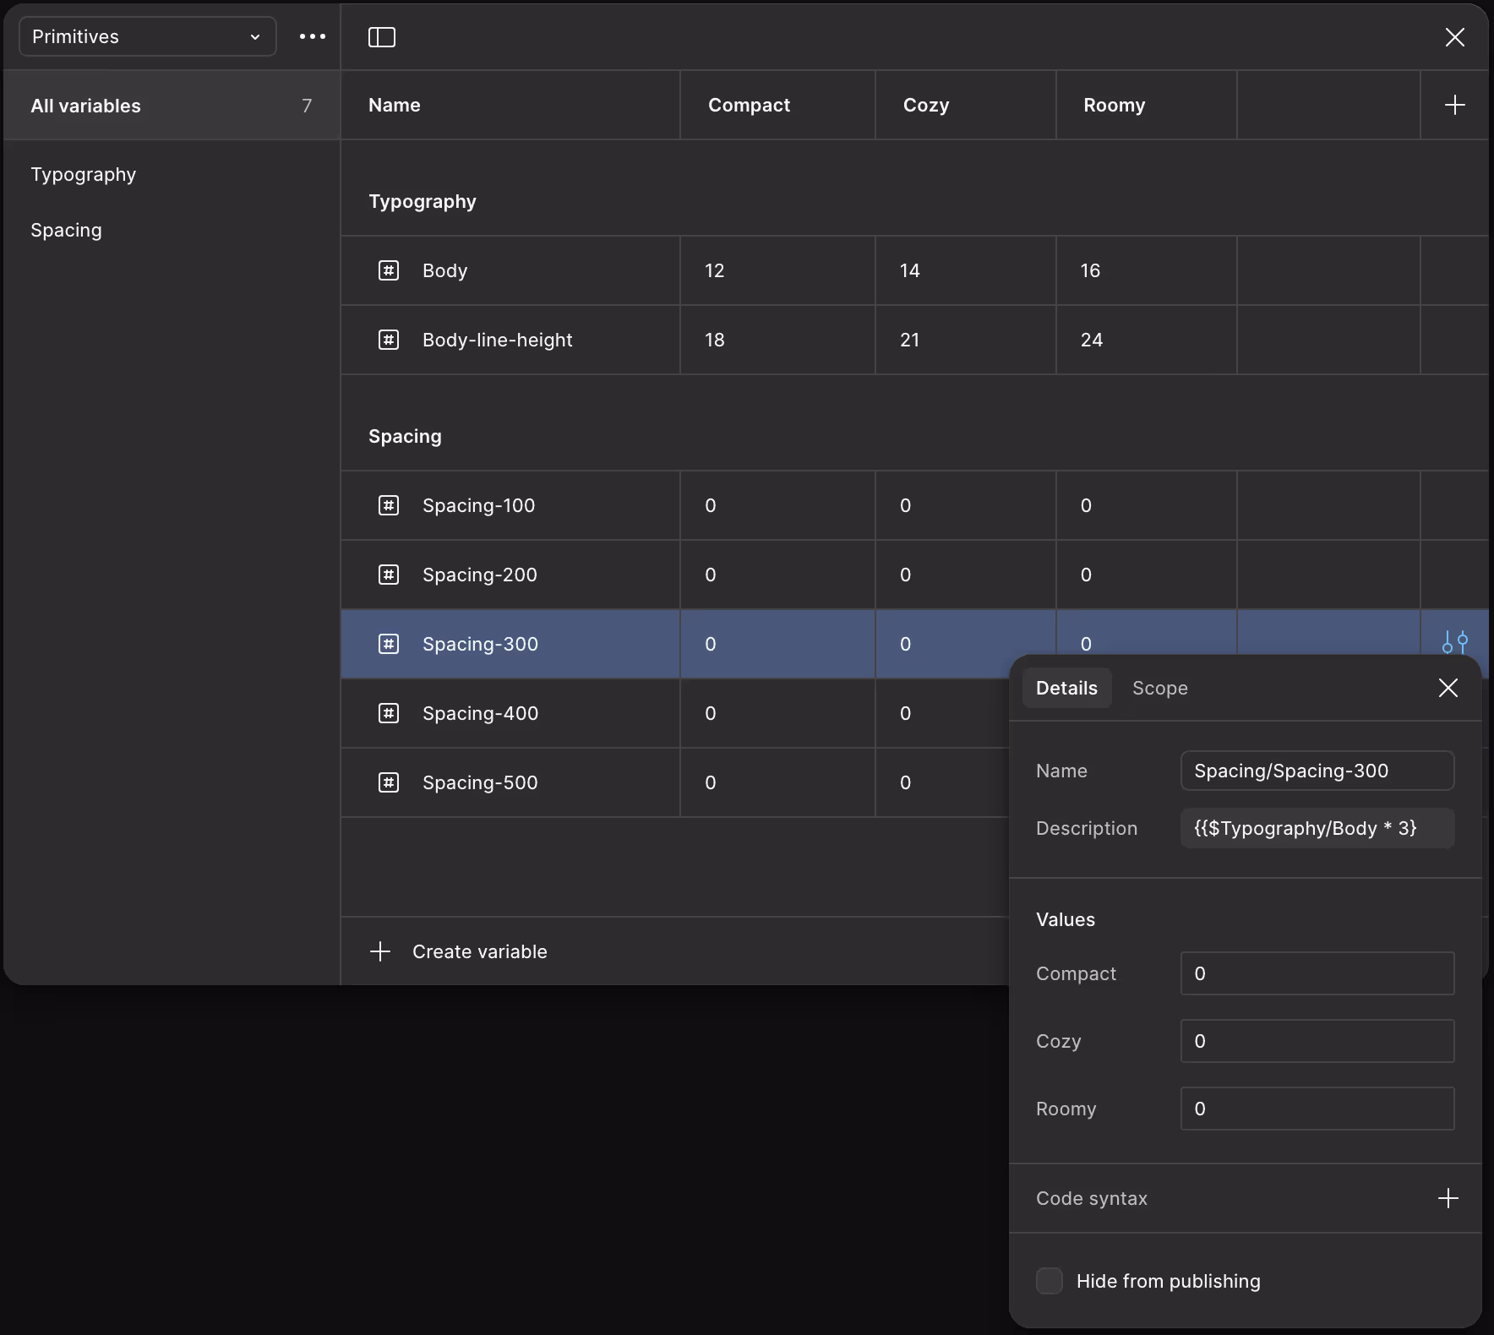Click Body Roomy value 16
Image resolution: width=1494 pixels, height=1335 pixels.
tap(1147, 270)
